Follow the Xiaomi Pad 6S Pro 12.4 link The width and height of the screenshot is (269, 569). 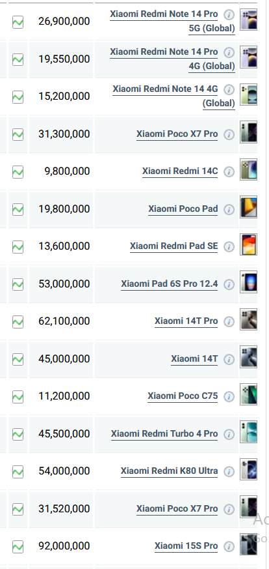point(169,284)
